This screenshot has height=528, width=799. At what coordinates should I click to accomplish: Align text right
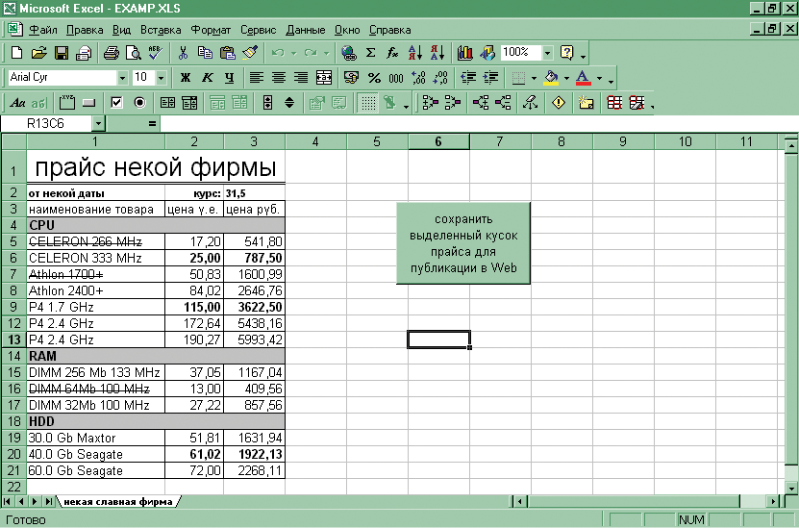(301, 78)
